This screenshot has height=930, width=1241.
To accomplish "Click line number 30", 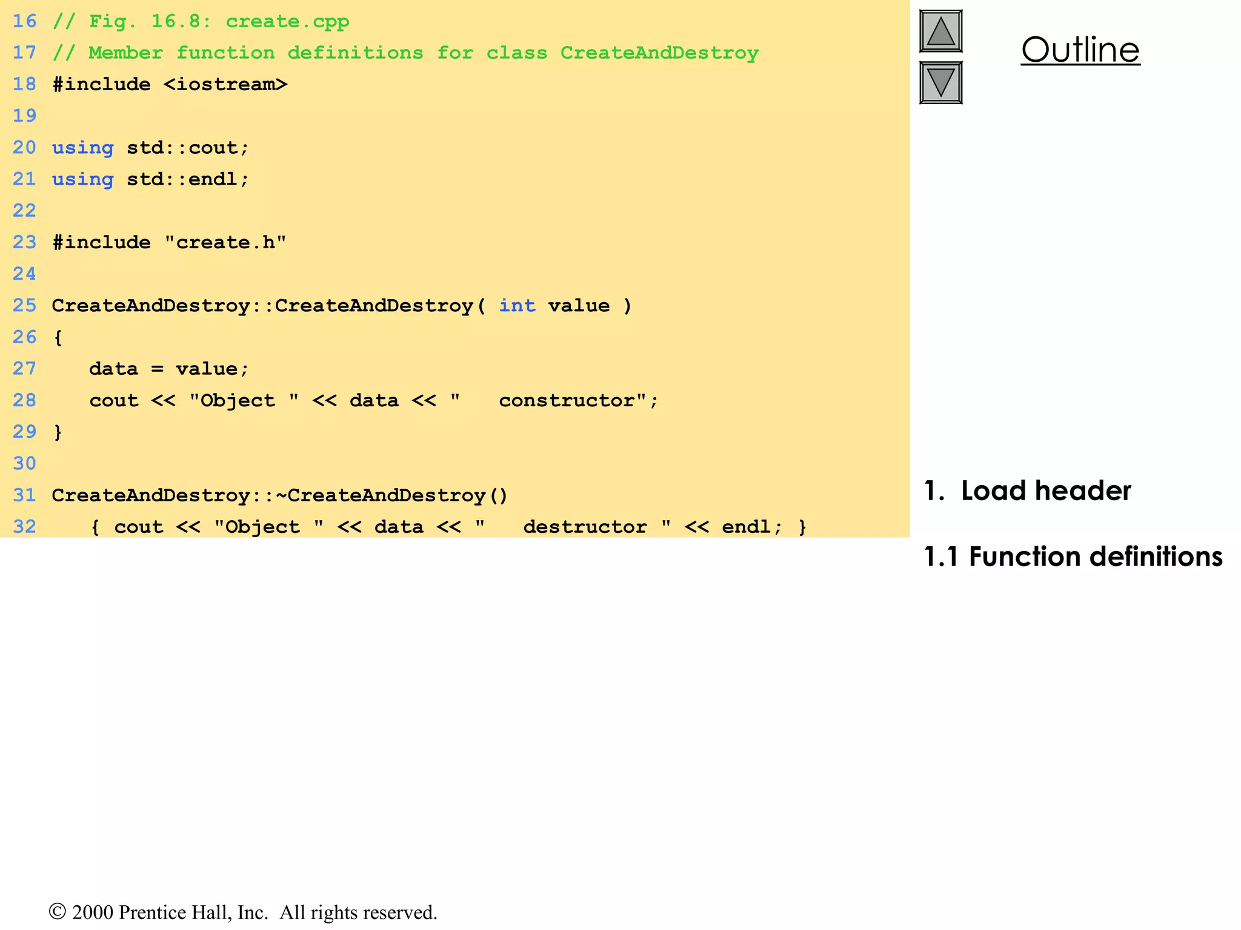I will pyautogui.click(x=25, y=464).
